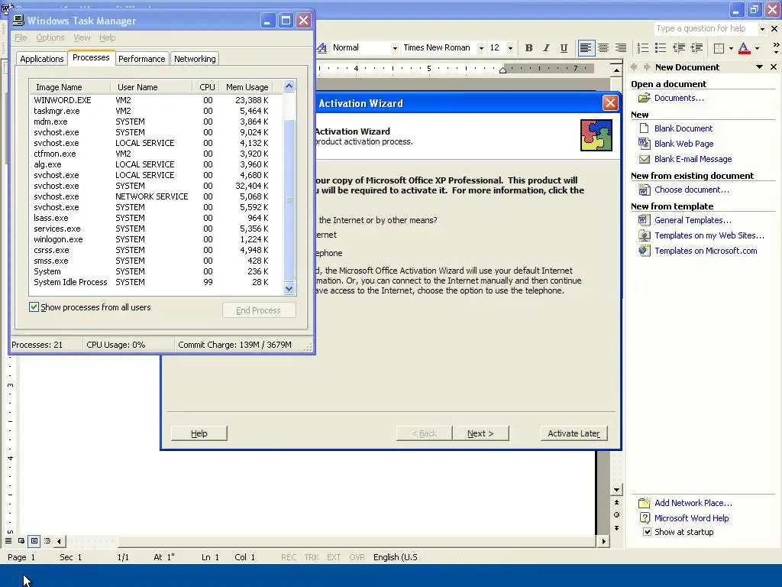Sort processes by Image Name column
This screenshot has height=587, width=782.
[x=69, y=87]
